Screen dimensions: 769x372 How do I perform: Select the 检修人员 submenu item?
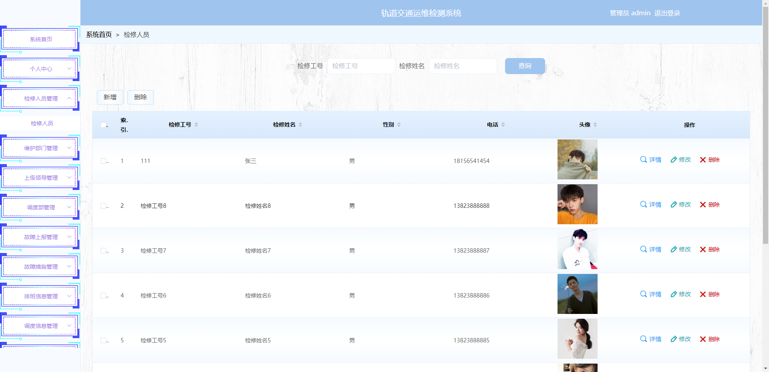pos(42,123)
